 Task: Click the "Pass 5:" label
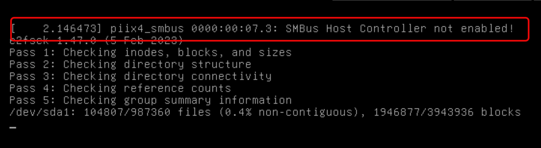coord(32,101)
